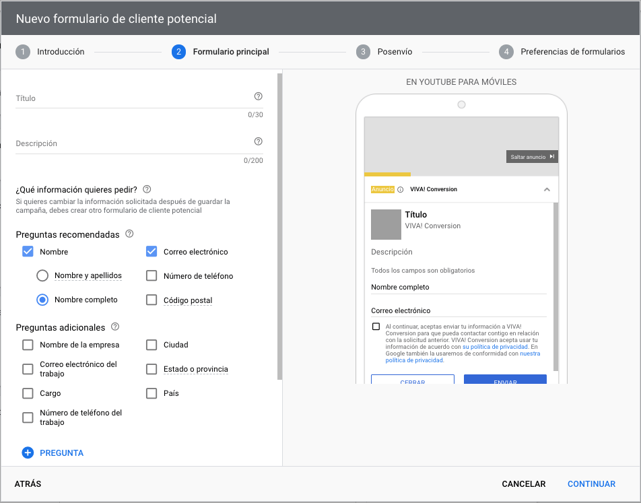Viewport: 641px width, 503px height.
Task: Click the 0/200 character counter
Action: click(253, 160)
